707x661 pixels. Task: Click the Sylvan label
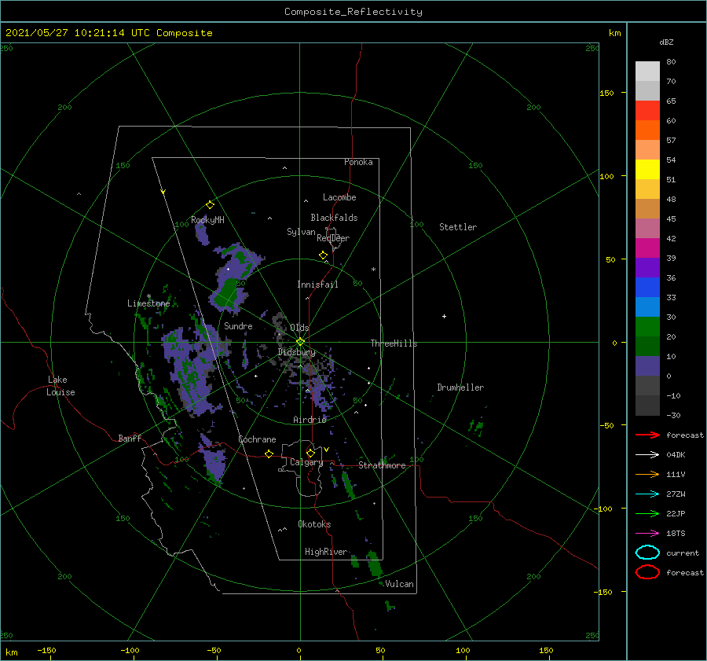301,232
